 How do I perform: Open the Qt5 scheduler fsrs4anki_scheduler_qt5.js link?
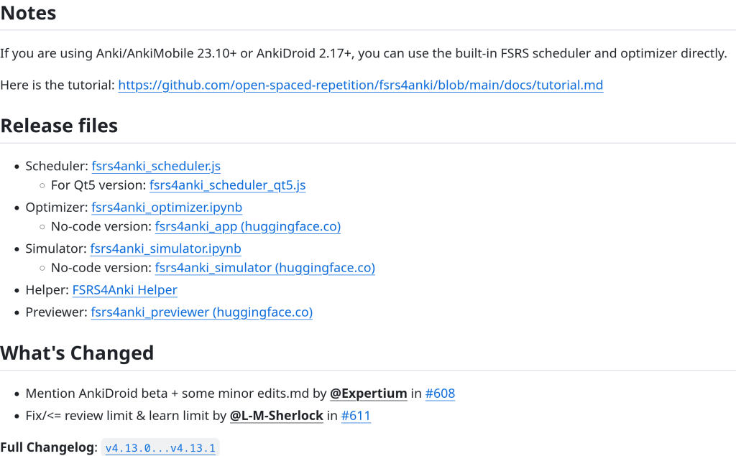click(x=227, y=185)
